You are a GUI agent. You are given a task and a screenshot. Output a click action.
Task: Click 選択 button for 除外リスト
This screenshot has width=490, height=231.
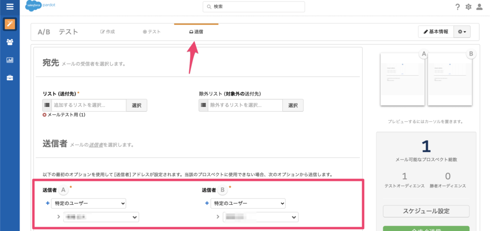click(x=293, y=105)
